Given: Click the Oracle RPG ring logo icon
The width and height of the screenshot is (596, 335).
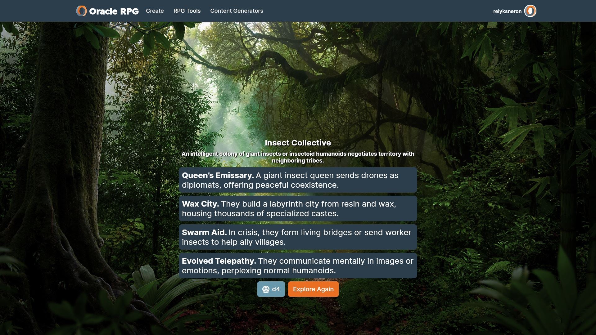Looking at the screenshot, I should [x=81, y=11].
